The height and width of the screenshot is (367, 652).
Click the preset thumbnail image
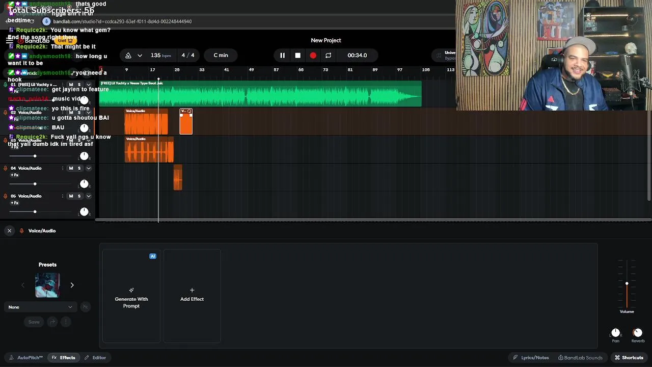coord(47,285)
